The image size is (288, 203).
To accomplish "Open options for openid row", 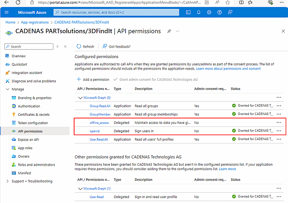I will pos(279,131).
